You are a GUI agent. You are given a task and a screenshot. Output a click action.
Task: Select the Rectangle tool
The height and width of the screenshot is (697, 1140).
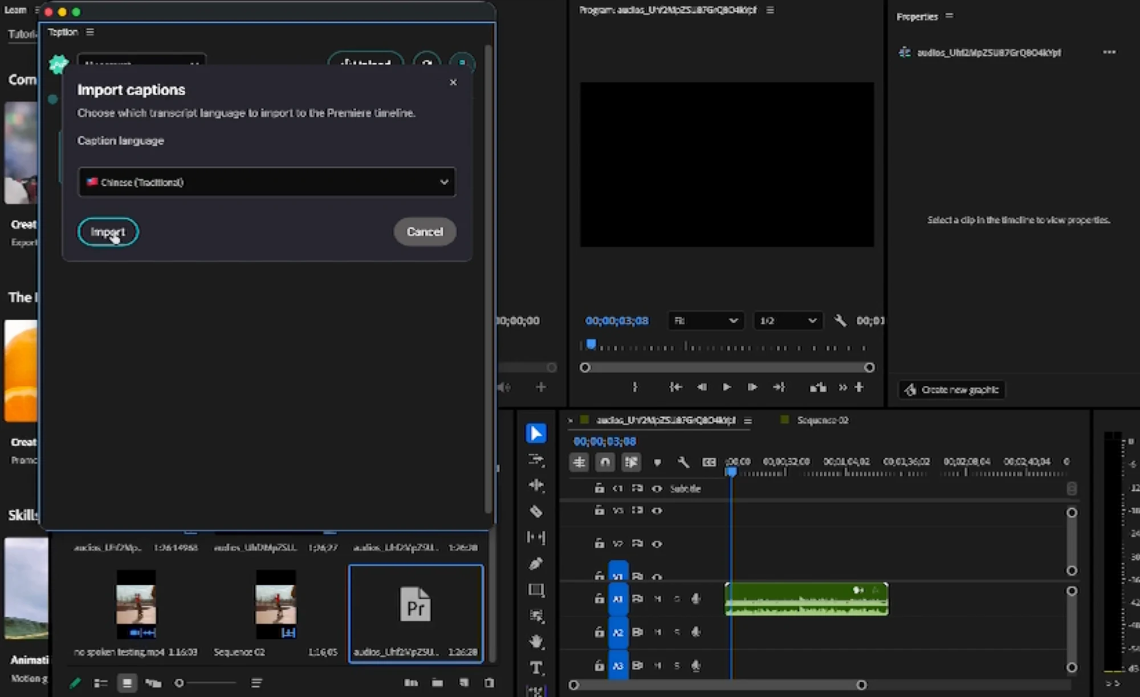(536, 590)
